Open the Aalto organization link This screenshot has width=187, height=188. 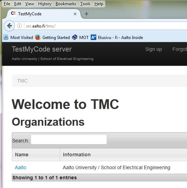(21, 167)
